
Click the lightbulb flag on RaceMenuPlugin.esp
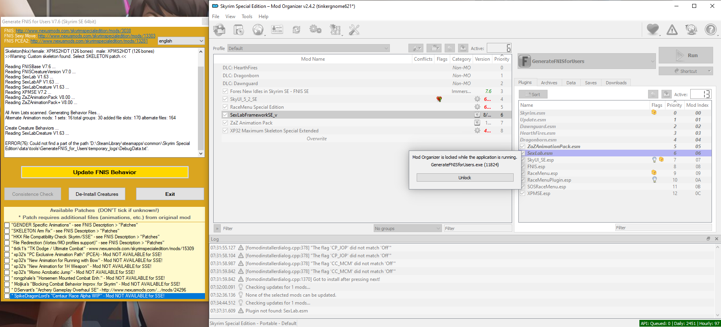click(x=655, y=180)
